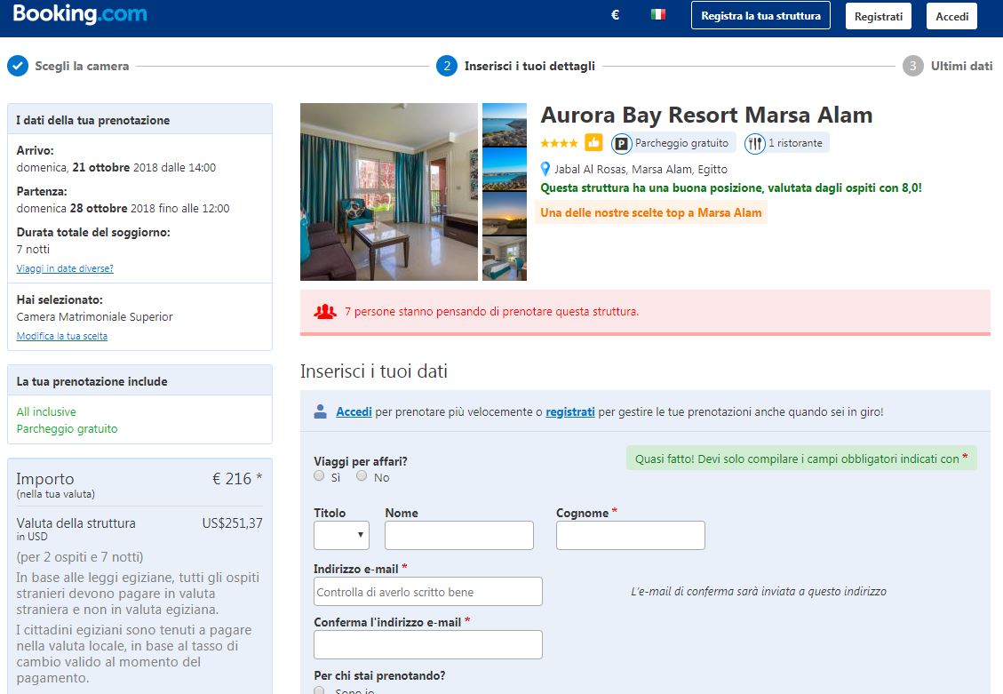This screenshot has width=1003, height=694.
Task: Click Registra la tua struttura button
Action: click(x=760, y=15)
